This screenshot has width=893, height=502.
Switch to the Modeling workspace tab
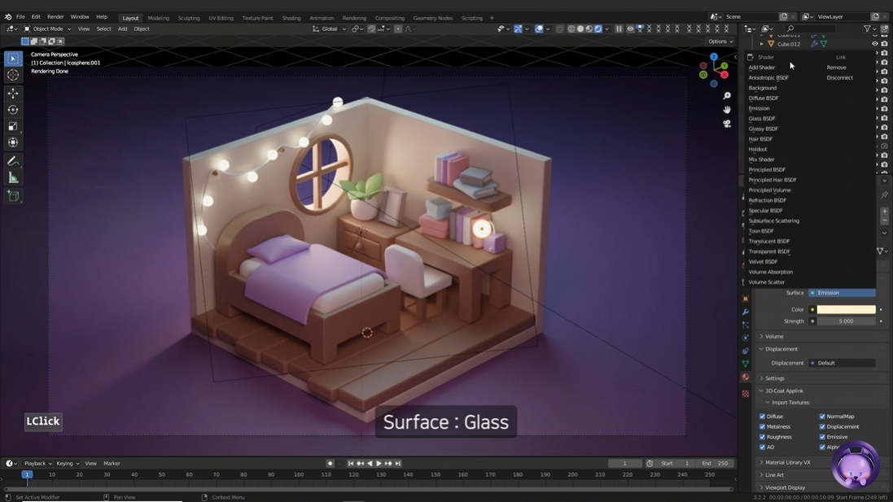(x=158, y=18)
